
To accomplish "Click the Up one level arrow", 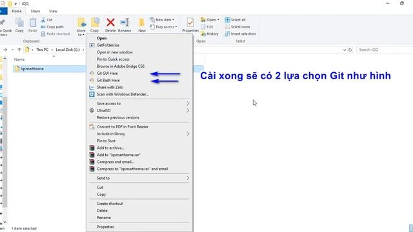I will pyautogui.click(x=19, y=50).
